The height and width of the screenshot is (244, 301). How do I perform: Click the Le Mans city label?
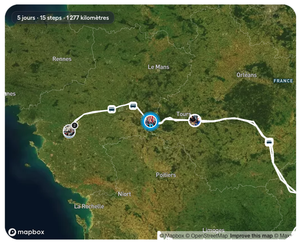click(x=158, y=67)
